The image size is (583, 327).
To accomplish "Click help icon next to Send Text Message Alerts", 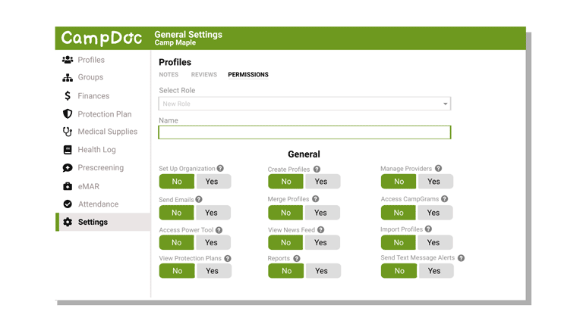I will coord(461,258).
